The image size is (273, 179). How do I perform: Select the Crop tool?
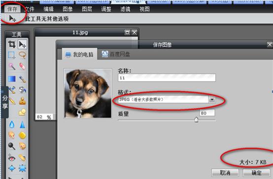coord(12,44)
